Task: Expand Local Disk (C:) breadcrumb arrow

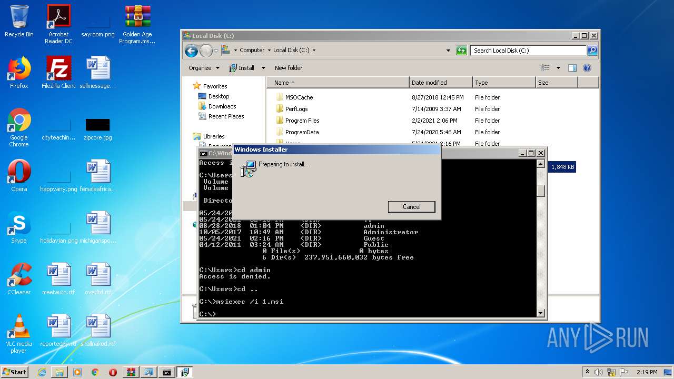Action: [314, 51]
